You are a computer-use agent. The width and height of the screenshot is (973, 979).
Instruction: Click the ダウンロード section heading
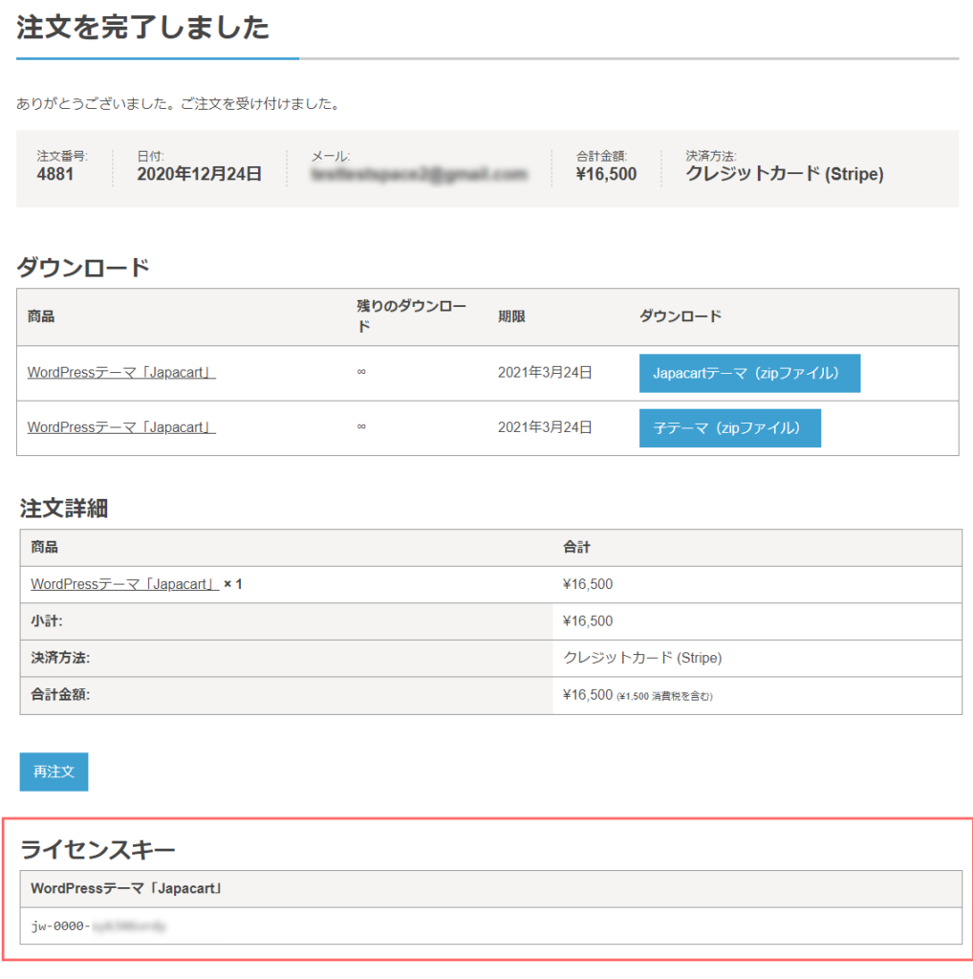pyautogui.click(x=82, y=268)
